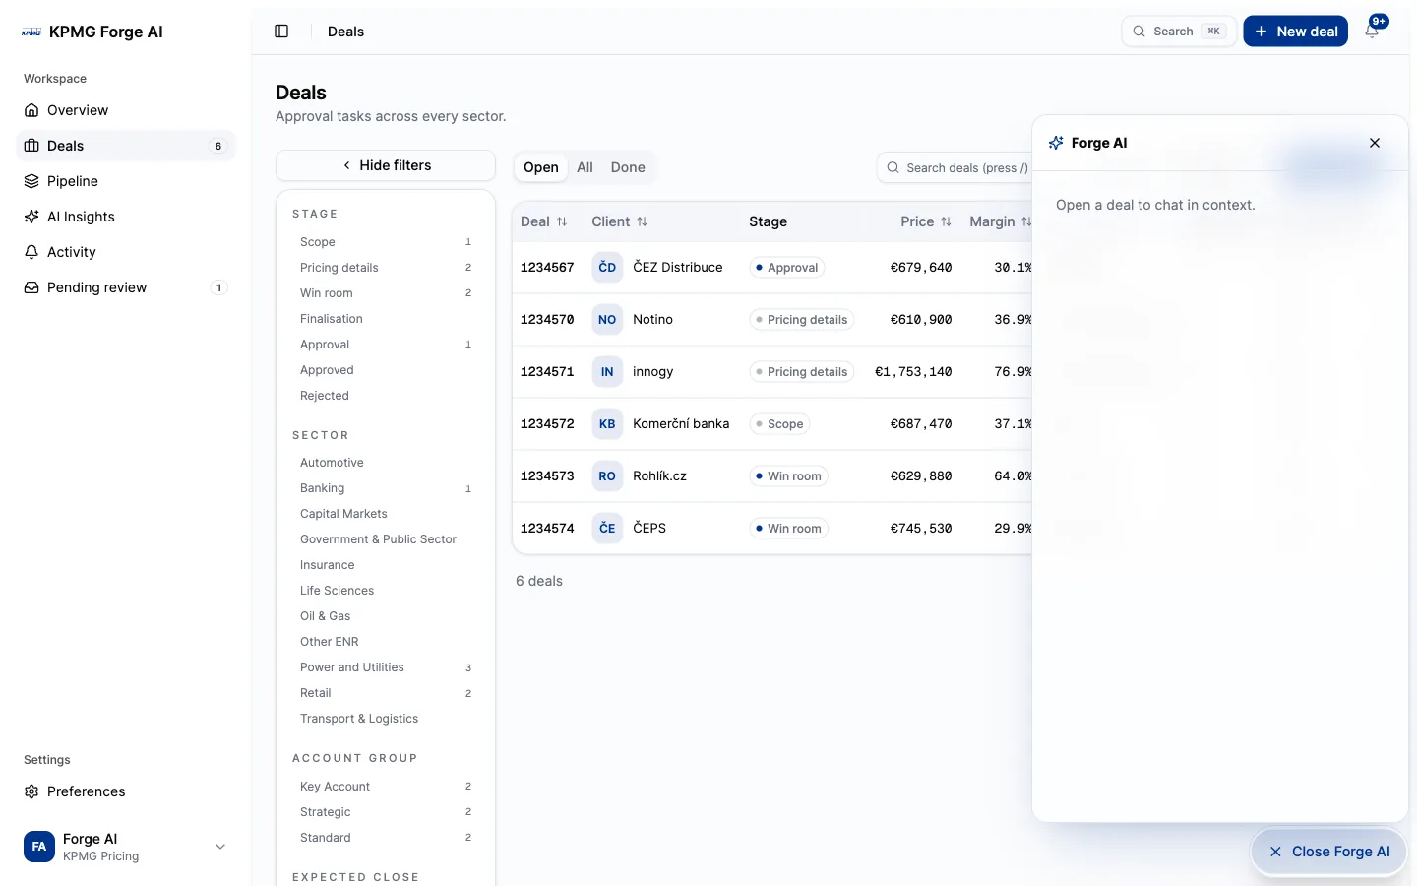Switch to the Open tab
Image resolution: width=1417 pixels, height=886 pixels.
pyautogui.click(x=541, y=167)
